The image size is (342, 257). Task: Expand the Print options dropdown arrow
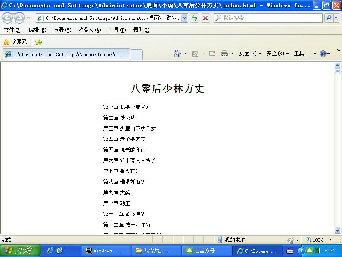(233, 54)
